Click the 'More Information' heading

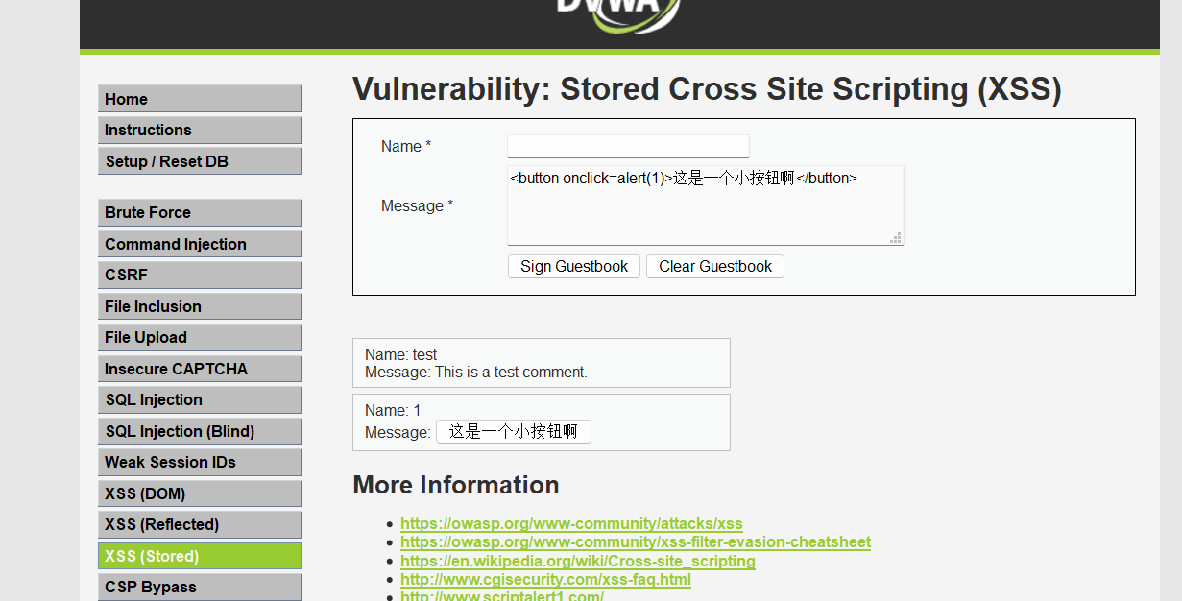pyautogui.click(x=456, y=485)
